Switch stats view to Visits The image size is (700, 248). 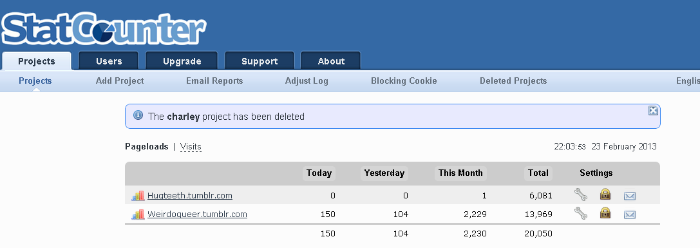pyautogui.click(x=191, y=147)
